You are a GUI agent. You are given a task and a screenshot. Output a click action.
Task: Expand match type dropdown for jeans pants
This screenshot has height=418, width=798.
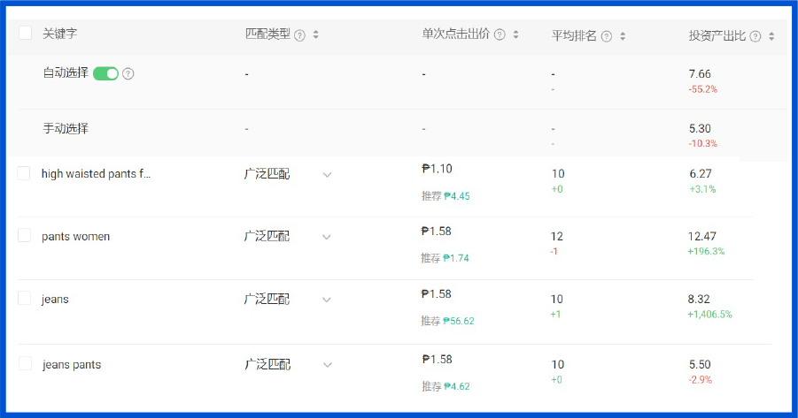(x=328, y=365)
